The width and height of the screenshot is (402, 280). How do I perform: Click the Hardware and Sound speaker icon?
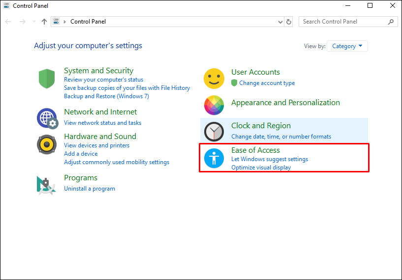coord(47,144)
